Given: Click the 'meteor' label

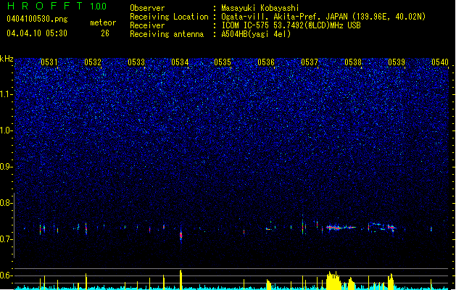Looking at the screenshot, I should point(103,22).
